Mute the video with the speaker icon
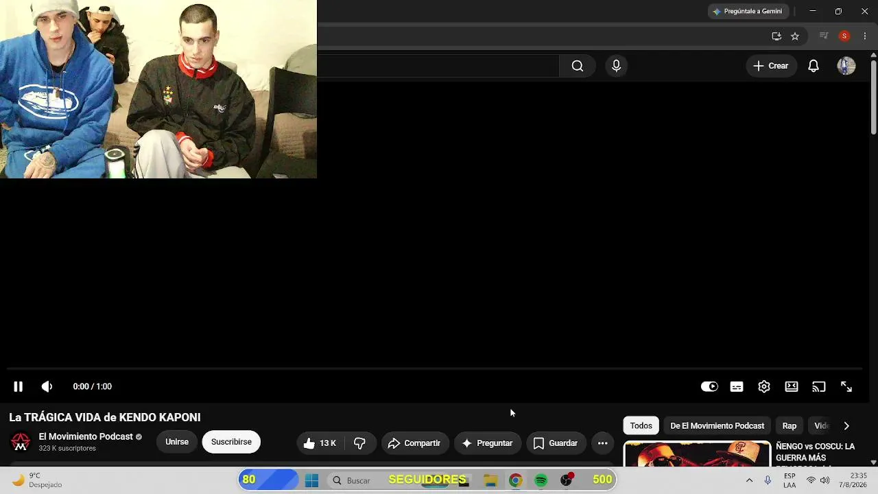 click(47, 387)
